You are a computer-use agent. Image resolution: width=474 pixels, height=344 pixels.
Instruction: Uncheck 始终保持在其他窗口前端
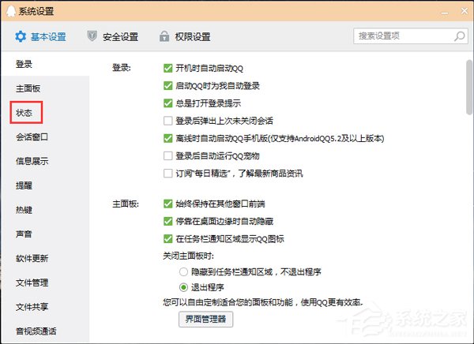(167, 204)
